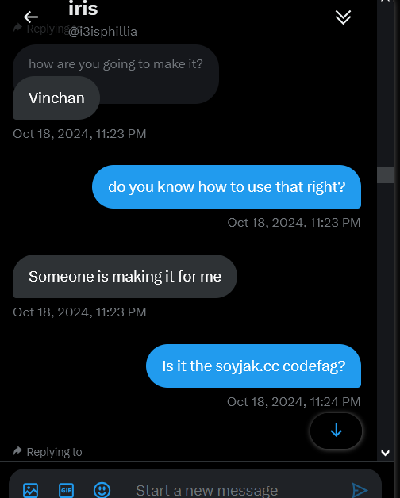Image resolution: width=400 pixels, height=498 pixels.
Task: Open the emoji picker smiley icon
Action: (102, 490)
